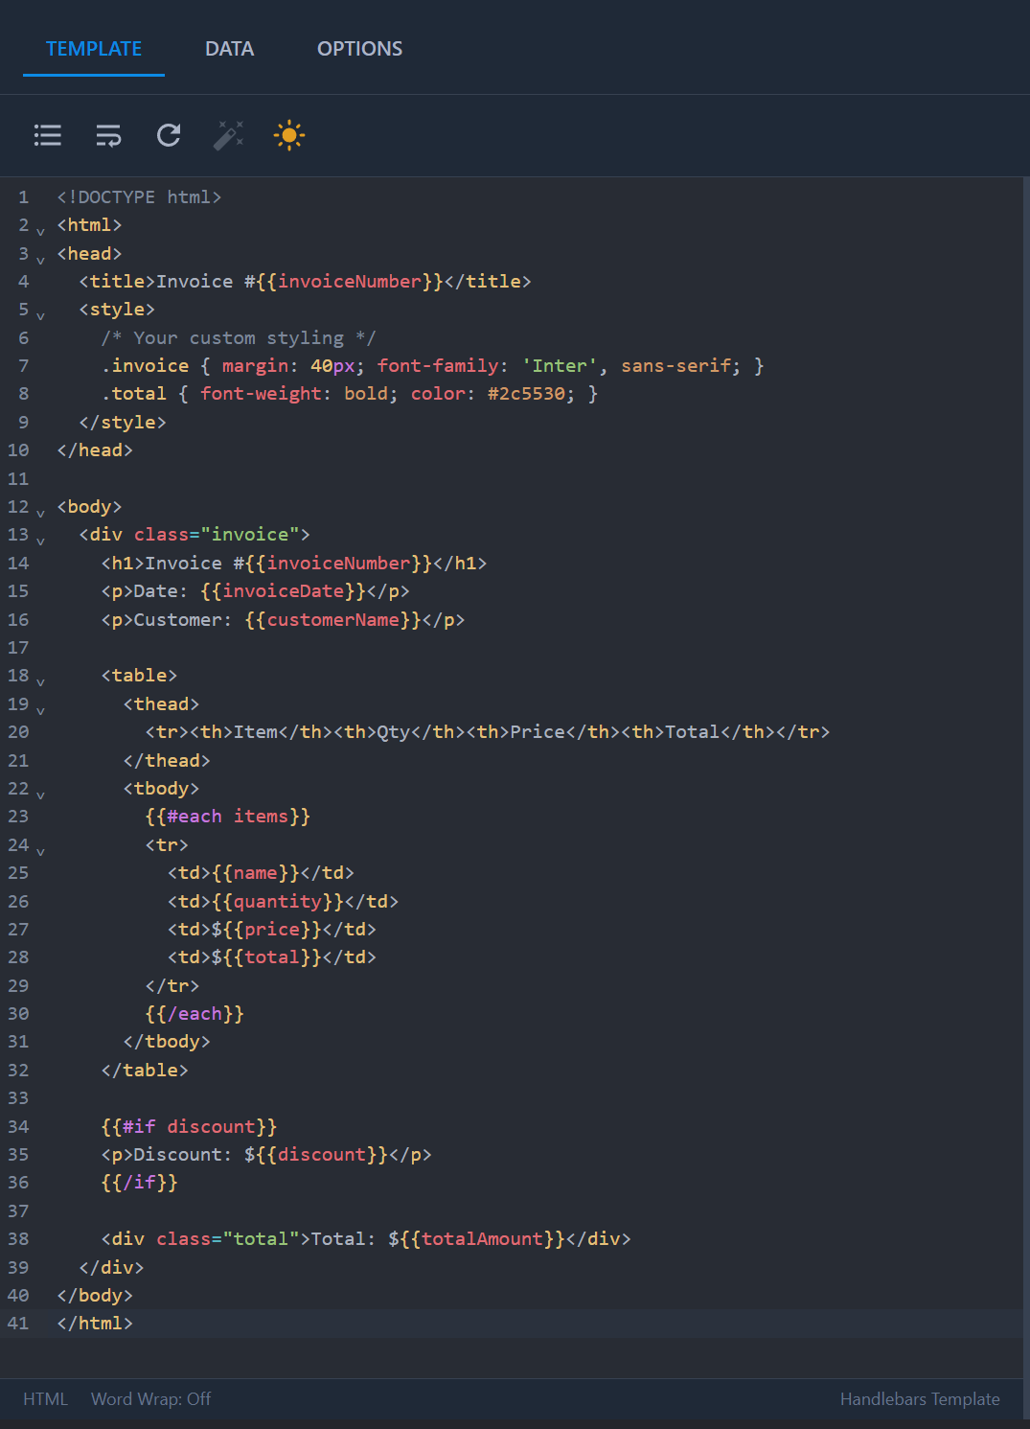Toggle the Word Wrap: Off status bar indicator
This screenshot has width=1030, height=1429.
(x=150, y=1399)
